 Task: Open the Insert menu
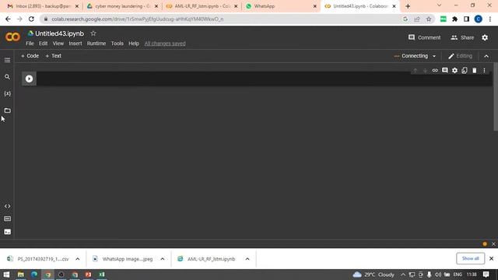tap(75, 44)
